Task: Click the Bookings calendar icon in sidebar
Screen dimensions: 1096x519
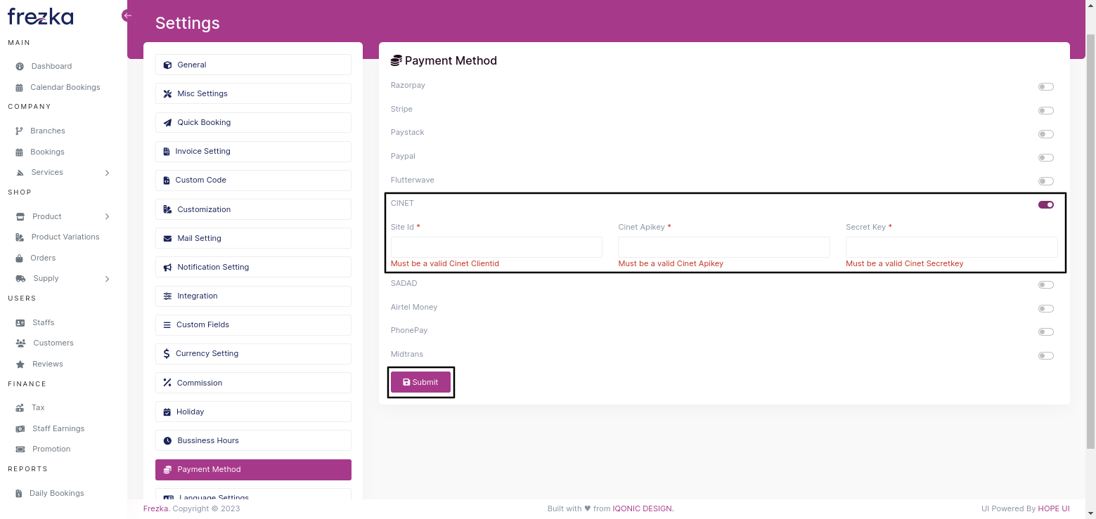Action: tap(20, 152)
